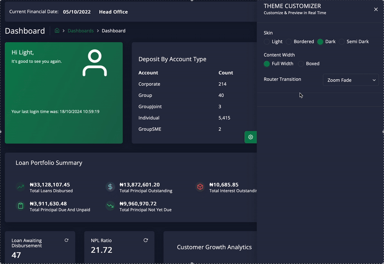Click the clipboard Principal Due icon

(x=20, y=206)
